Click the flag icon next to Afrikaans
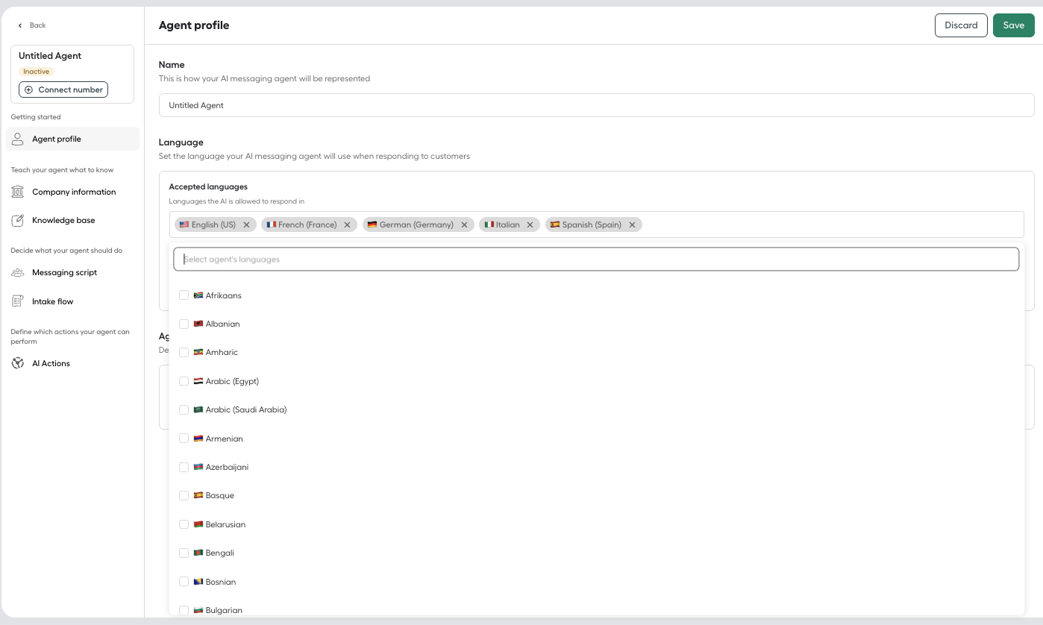The width and height of the screenshot is (1043, 625). tap(198, 295)
